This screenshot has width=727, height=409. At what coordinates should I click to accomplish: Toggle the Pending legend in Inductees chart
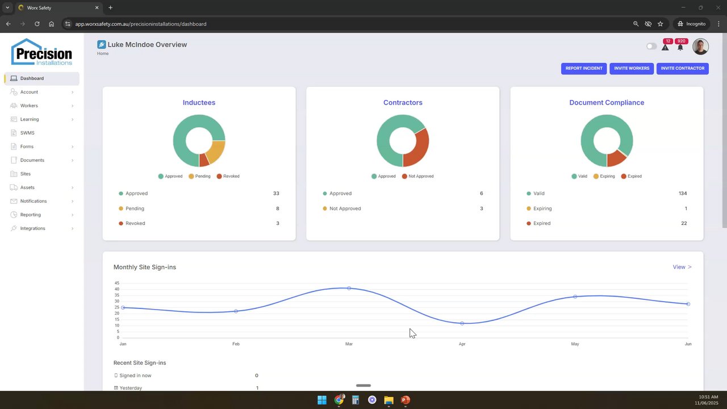point(199,176)
